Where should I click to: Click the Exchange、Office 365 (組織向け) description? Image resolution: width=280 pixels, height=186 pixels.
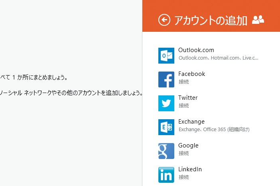(214, 130)
